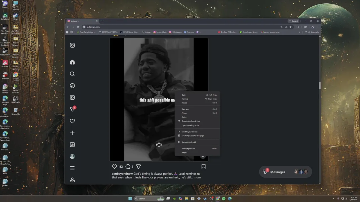The image size is (360, 202).
Task: Choose Cast... in the context menu
Action: click(197, 117)
